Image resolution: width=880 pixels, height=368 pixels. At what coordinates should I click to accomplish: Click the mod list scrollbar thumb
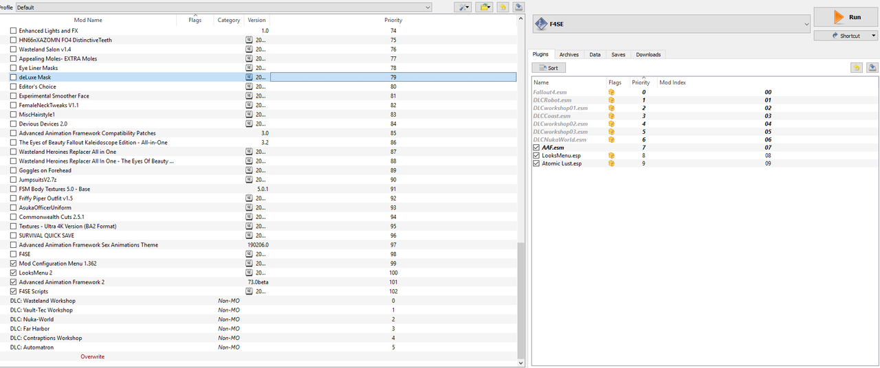pyautogui.click(x=521, y=299)
